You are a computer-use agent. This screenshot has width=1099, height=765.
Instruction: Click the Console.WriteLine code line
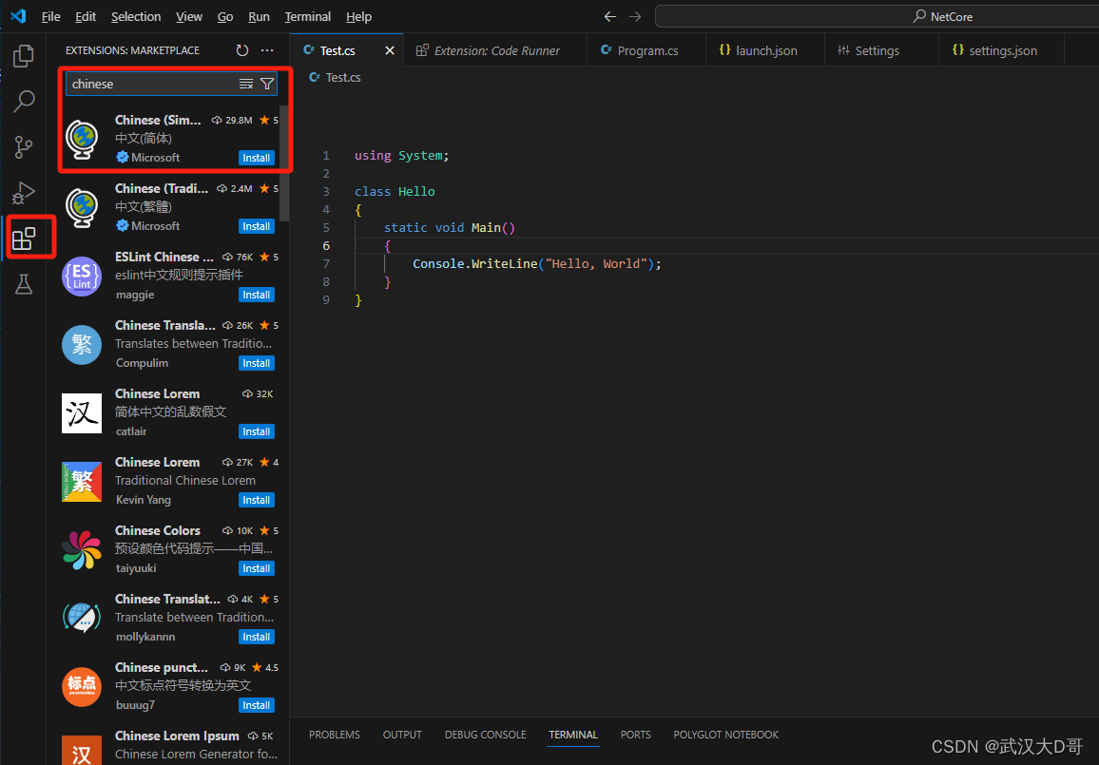537,264
